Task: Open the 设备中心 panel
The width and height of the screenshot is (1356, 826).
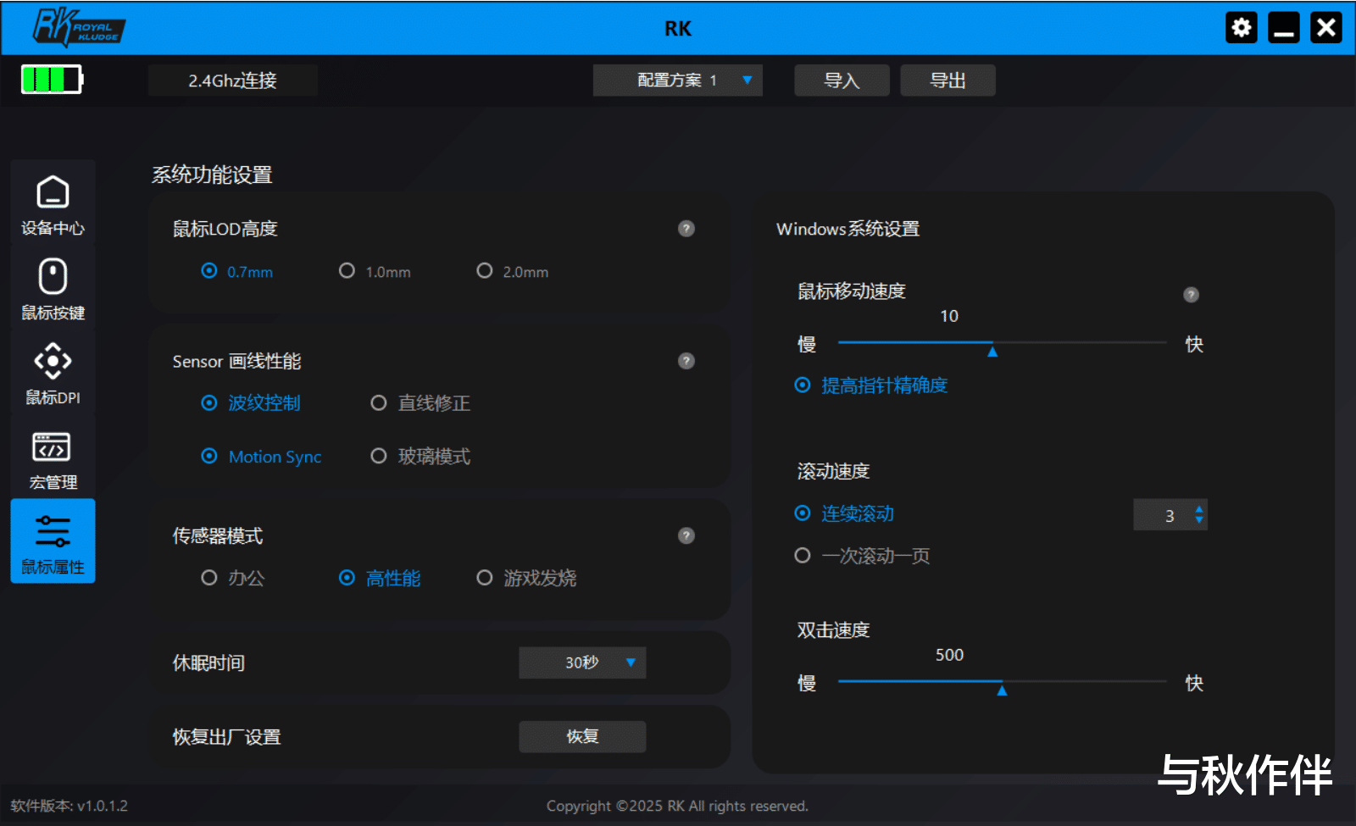Action: point(53,203)
